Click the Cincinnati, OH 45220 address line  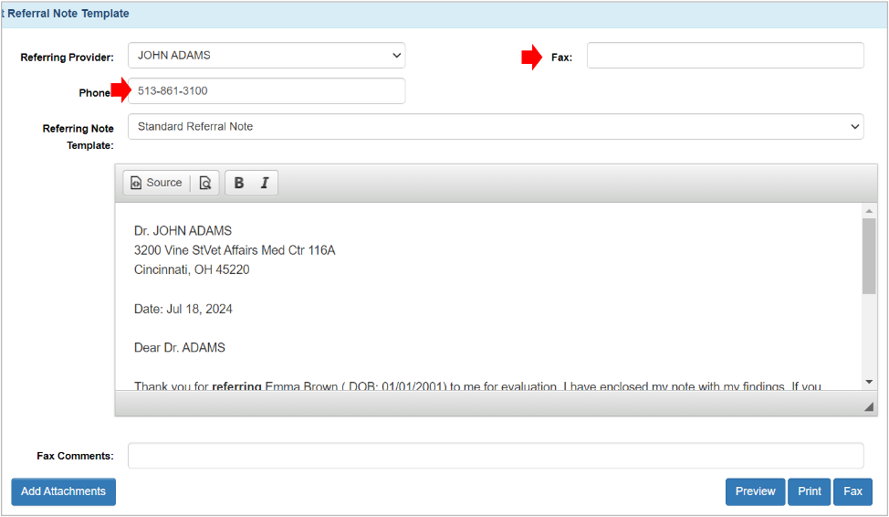pos(192,270)
